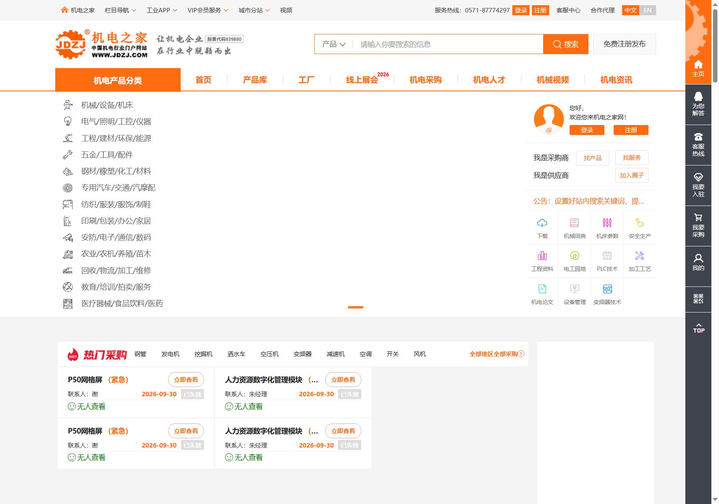Open the 机械词典 dictionary icon
The height and width of the screenshot is (504, 719).
(574, 223)
